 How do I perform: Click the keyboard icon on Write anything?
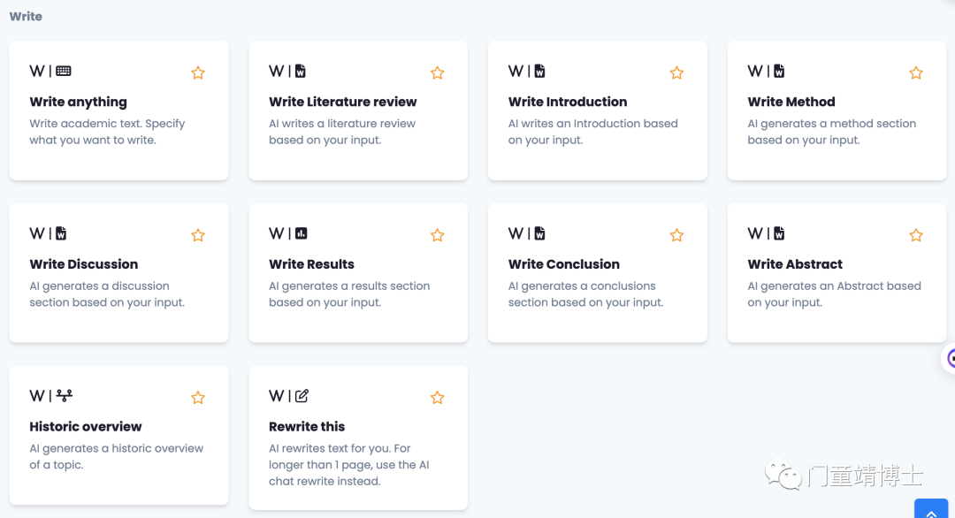click(64, 72)
